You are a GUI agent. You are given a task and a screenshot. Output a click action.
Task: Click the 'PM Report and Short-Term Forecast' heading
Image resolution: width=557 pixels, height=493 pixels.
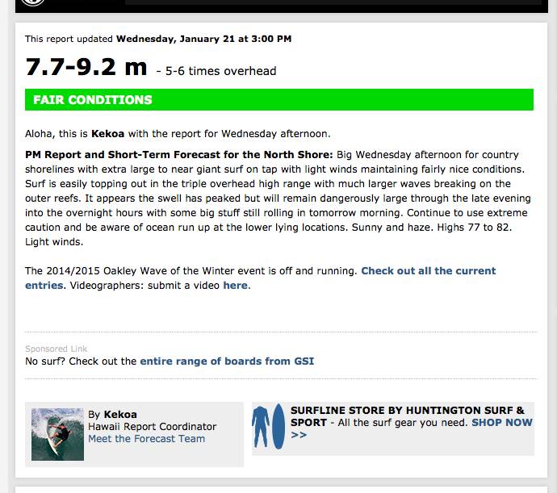[x=178, y=154]
